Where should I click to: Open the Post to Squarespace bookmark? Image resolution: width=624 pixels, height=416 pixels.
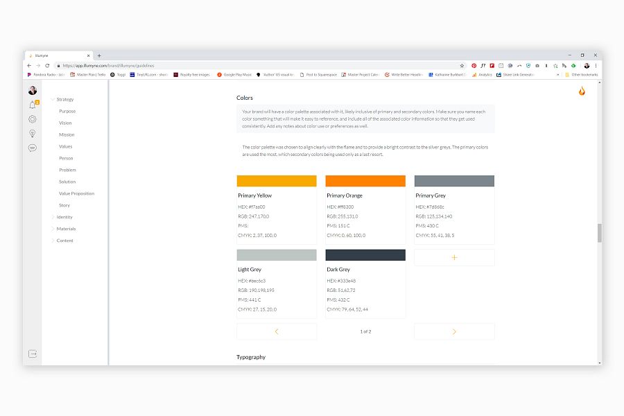[318, 75]
